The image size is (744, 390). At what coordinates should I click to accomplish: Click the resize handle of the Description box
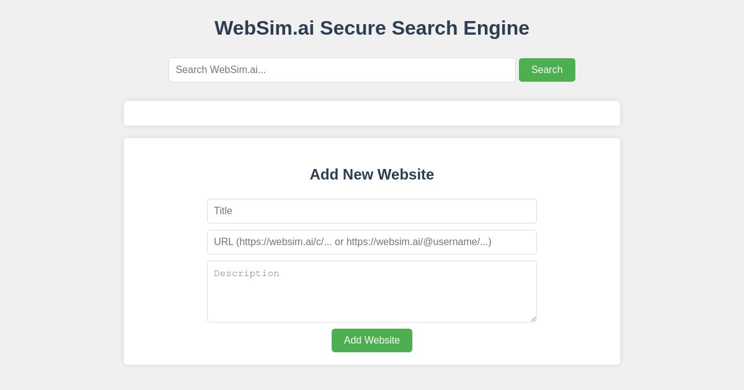coord(533,318)
